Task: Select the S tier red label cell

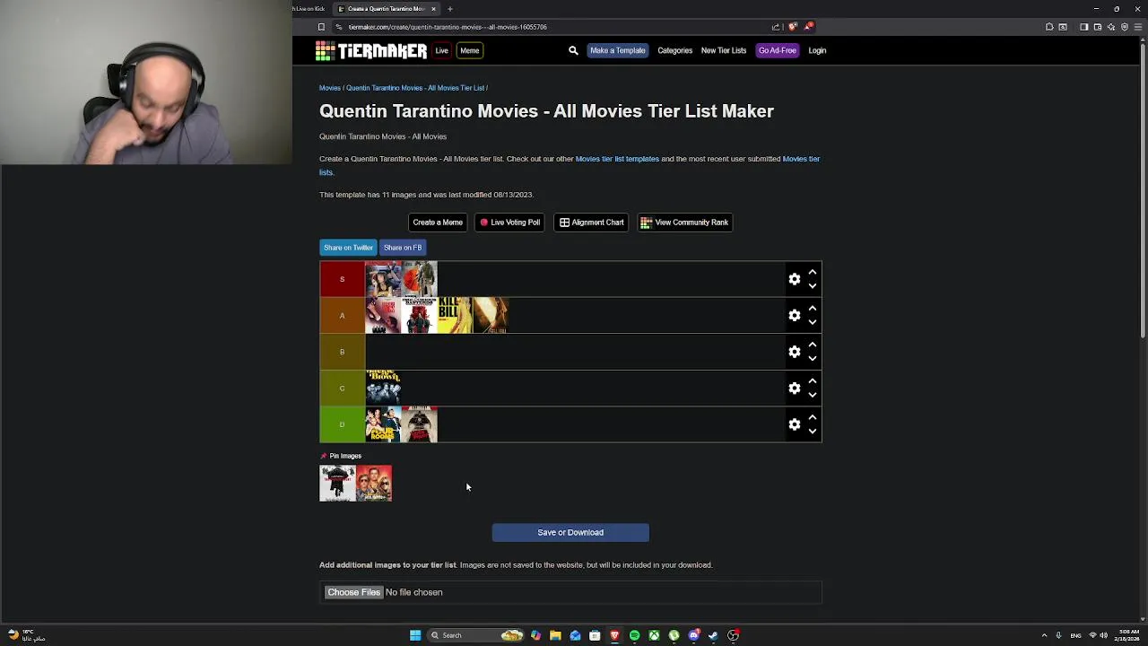Action: pyautogui.click(x=342, y=279)
